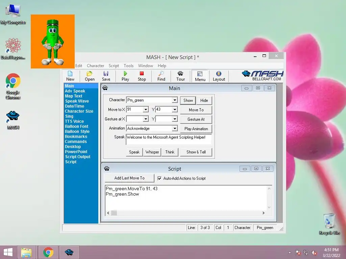Click the script horizontal scrollbar thumb
The image size is (346, 259).
click(x=114, y=213)
